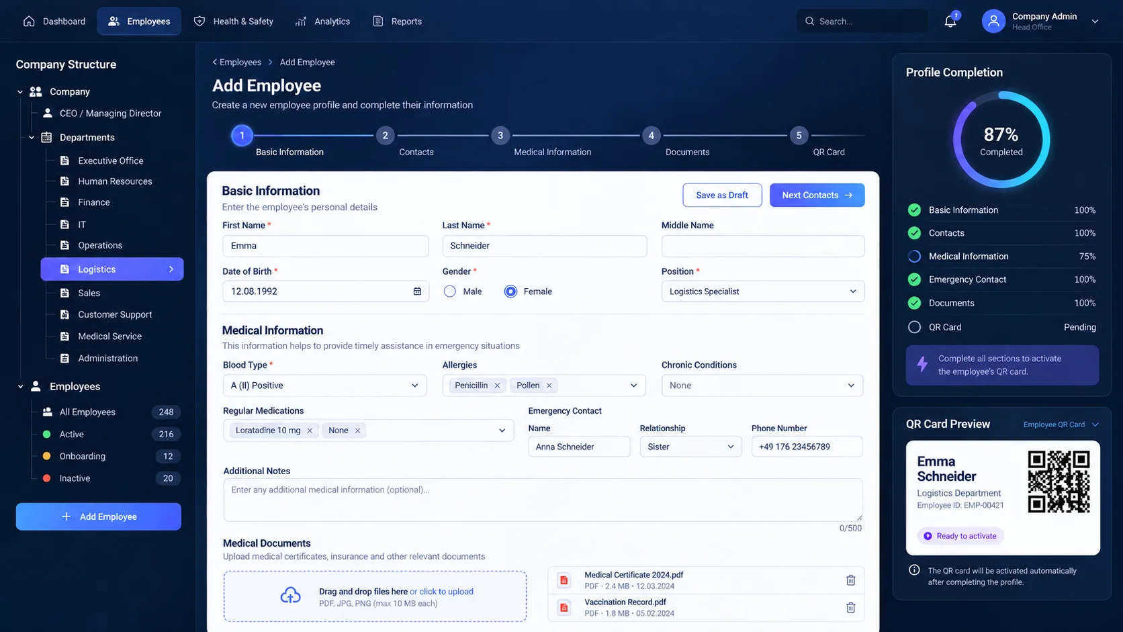Click the cloud upload icon
Viewport: 1123px width, 632px height.
290,596
